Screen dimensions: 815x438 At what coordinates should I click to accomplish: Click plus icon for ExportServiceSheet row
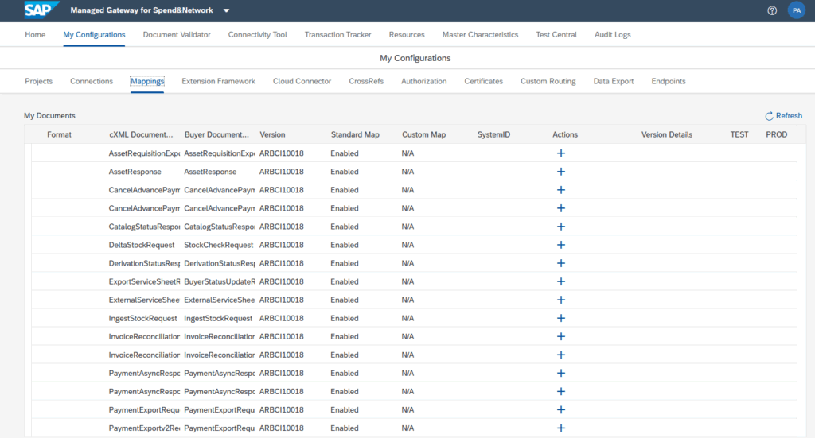tap(560, 281)
